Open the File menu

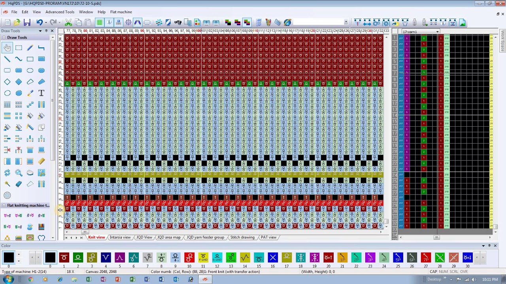(x=14, y=12)
